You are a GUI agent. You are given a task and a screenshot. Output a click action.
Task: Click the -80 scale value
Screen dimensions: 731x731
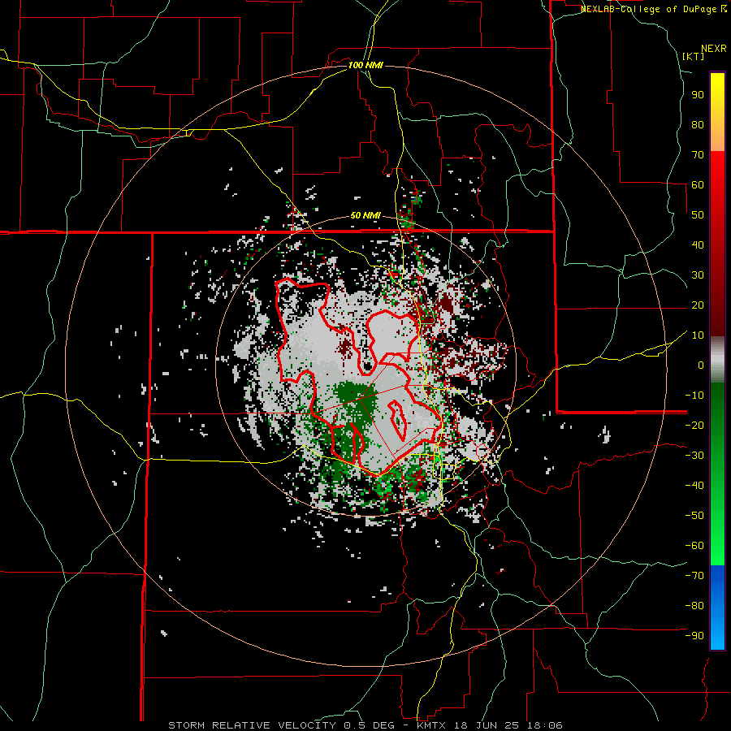(694, 606)
